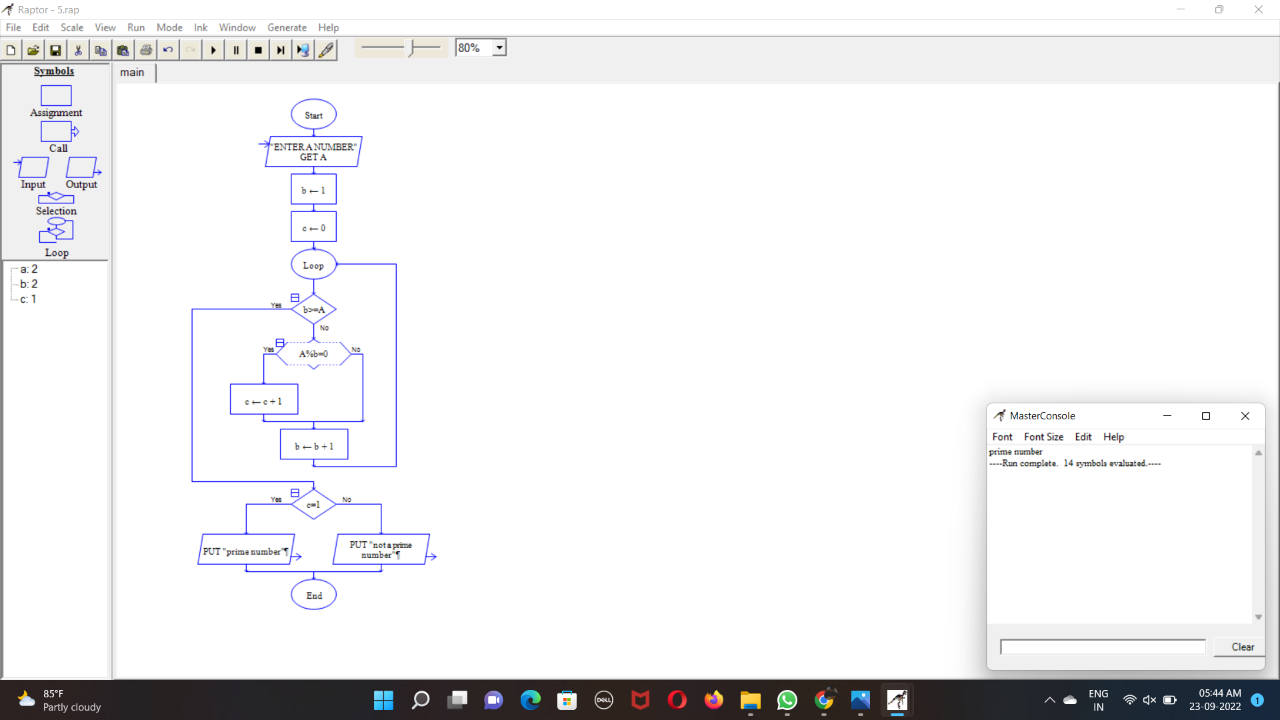Pause flowchart execution
Image resolution: width=1280 pixels, height=720 pixels.
pos(236,50)
